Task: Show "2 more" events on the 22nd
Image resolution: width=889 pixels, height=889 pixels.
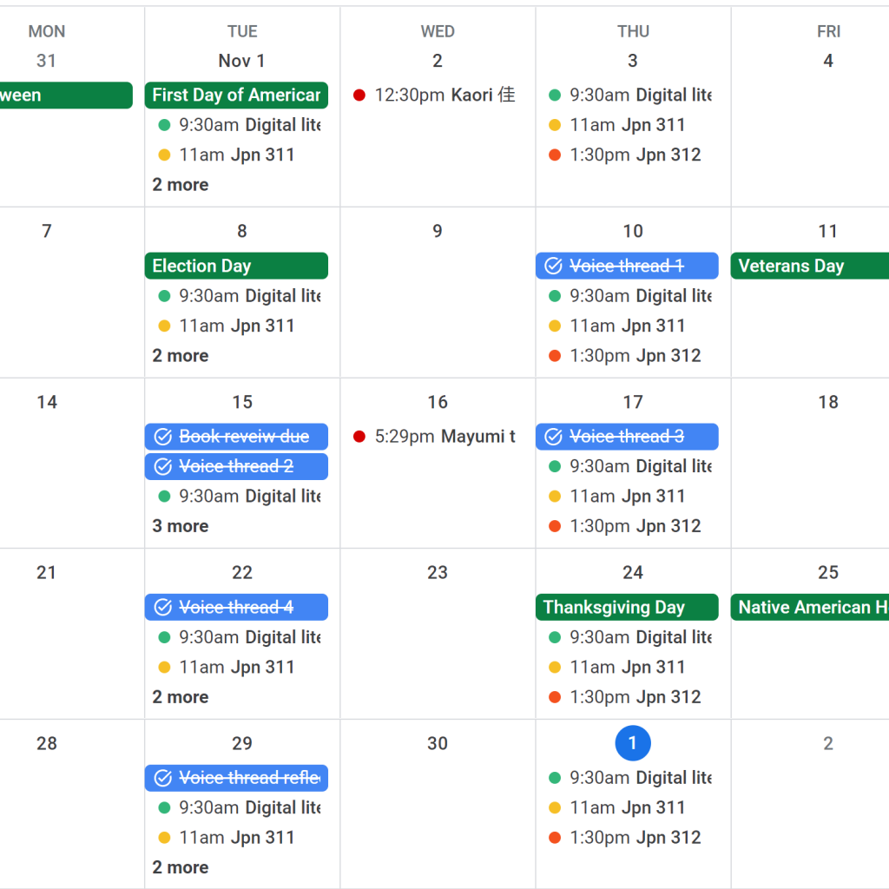Action: (181, 697)
